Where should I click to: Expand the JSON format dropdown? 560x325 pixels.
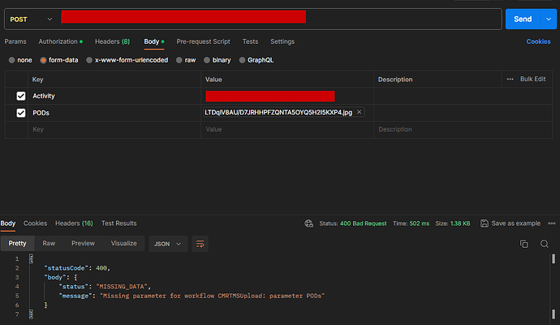coord(170,243)
